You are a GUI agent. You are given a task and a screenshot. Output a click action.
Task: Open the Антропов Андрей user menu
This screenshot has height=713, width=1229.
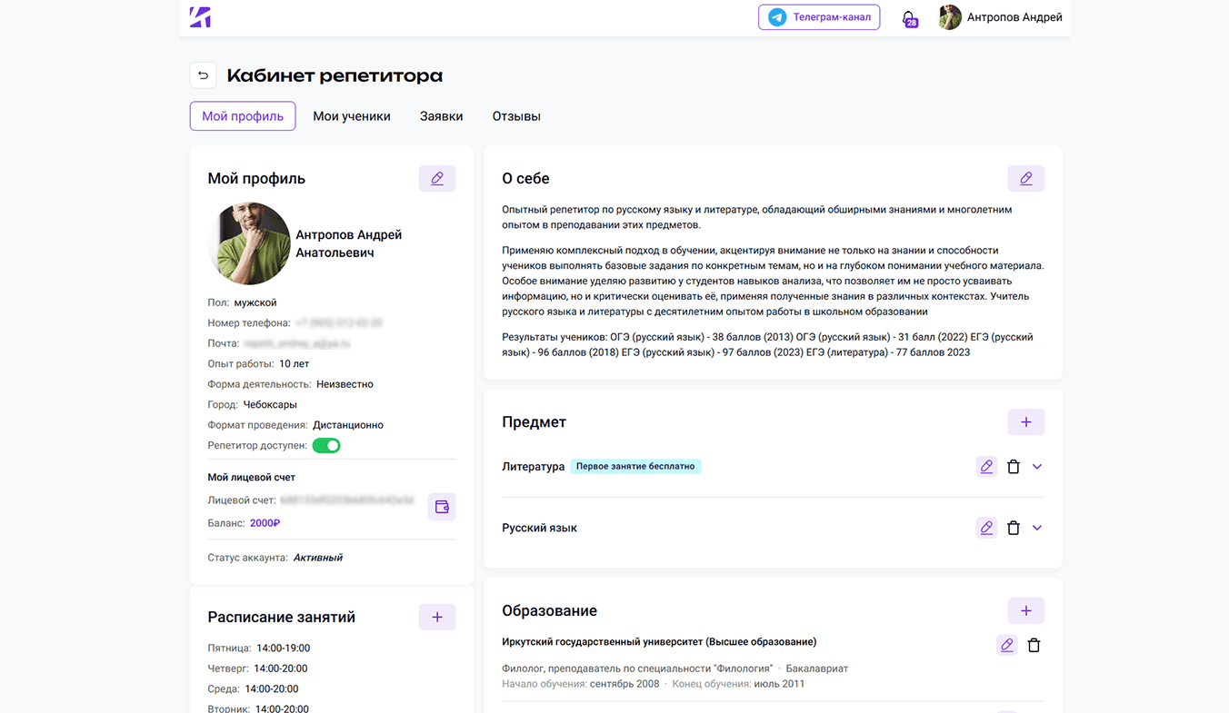[x=1001, y=17]
